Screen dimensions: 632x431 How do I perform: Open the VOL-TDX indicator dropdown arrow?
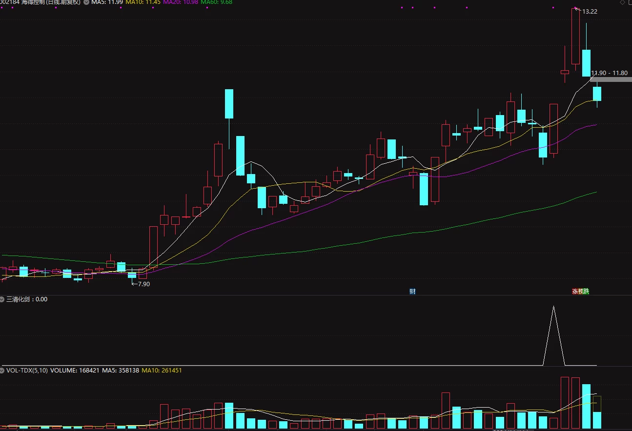coord(2,371)
